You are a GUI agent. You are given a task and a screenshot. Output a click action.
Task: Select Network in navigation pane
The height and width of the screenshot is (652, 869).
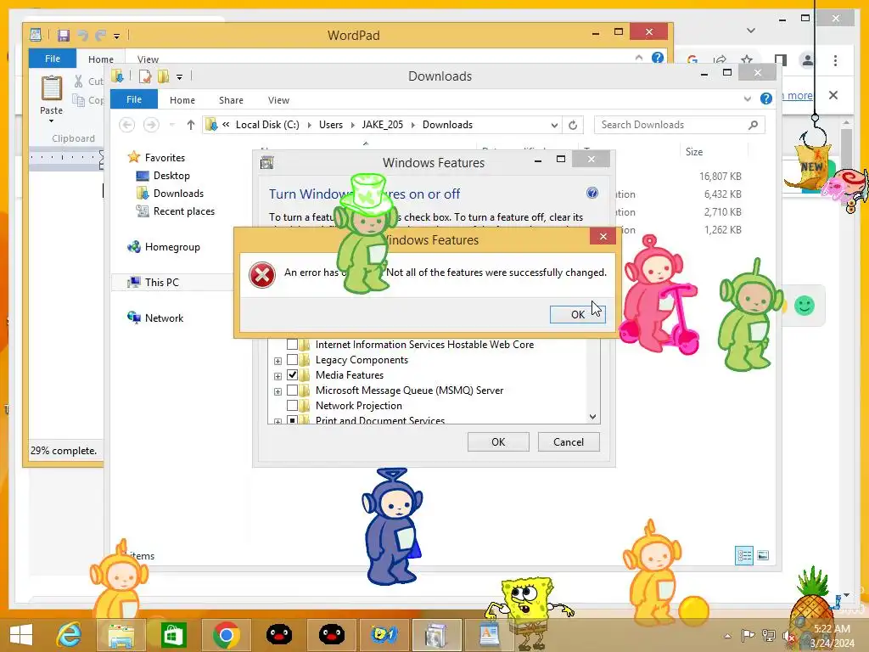tap(164, 318)
